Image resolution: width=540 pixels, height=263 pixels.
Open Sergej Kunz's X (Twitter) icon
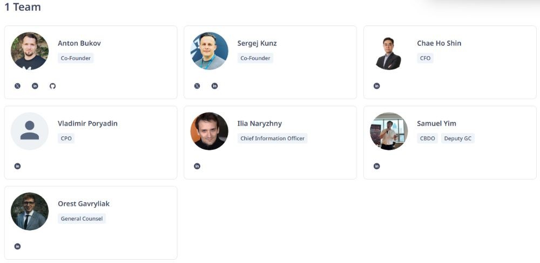197,86
